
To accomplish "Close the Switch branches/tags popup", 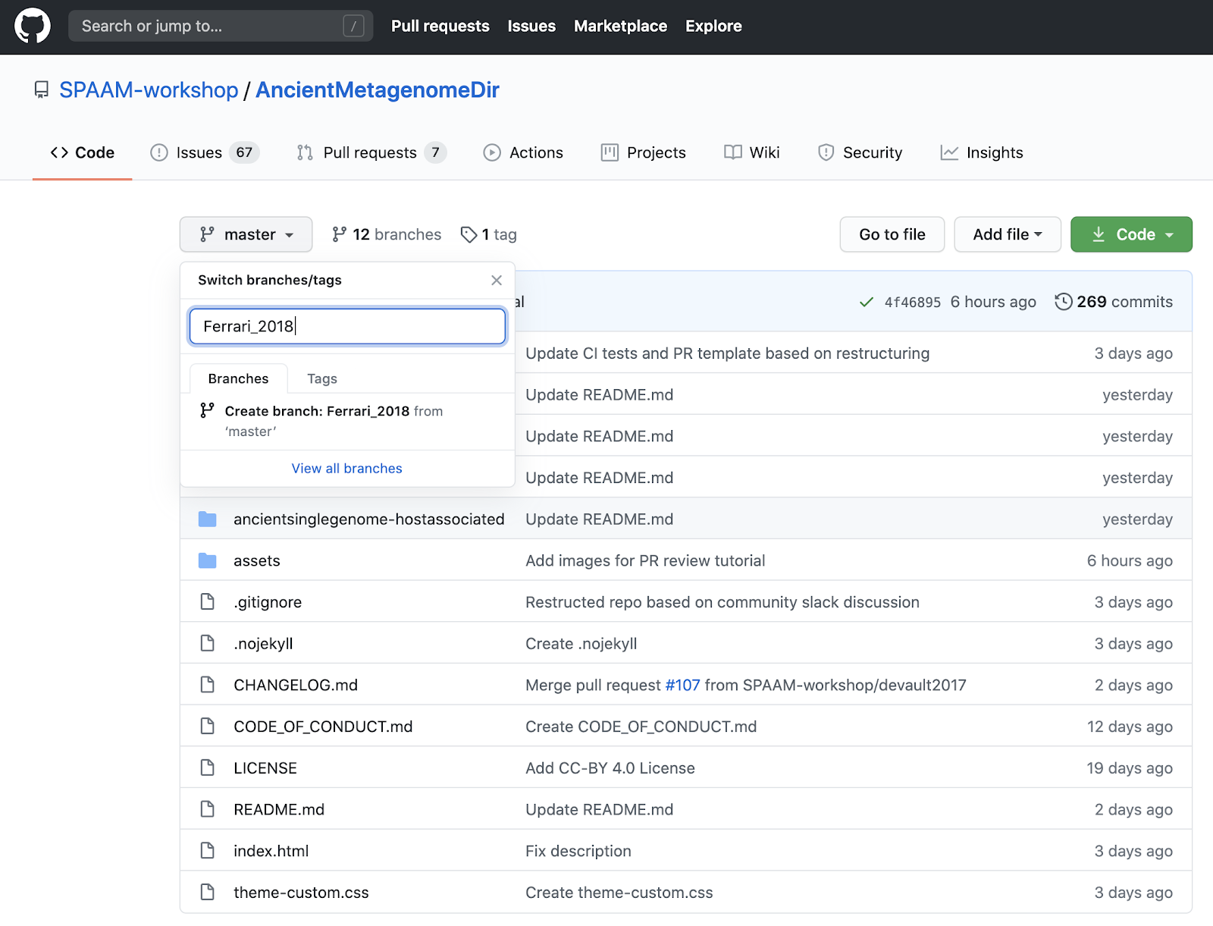I will pyautogui.click(x=497, y=281).
